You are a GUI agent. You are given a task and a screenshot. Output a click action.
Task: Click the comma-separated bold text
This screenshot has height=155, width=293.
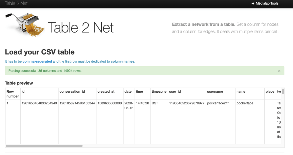point(37,61)
